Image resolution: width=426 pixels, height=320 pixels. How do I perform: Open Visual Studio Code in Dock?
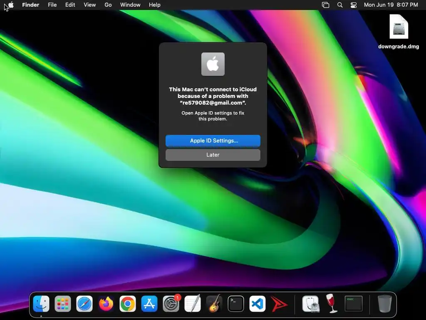tap(257, 304)
